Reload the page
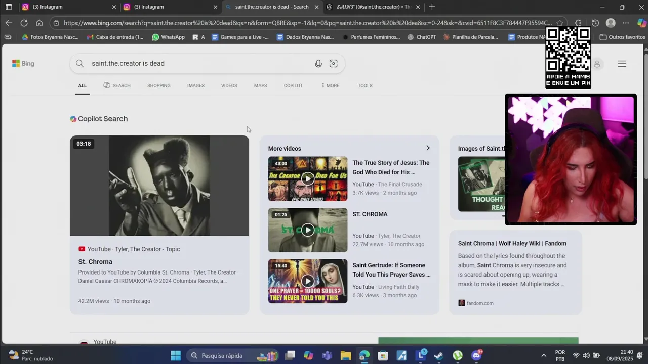 point(24,23)
